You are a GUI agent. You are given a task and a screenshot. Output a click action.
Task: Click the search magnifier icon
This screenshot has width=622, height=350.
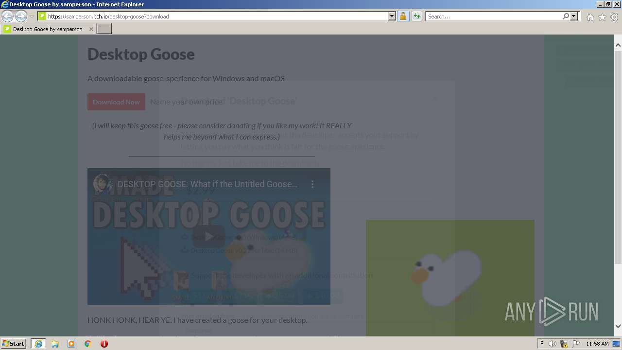click(566, 16)
